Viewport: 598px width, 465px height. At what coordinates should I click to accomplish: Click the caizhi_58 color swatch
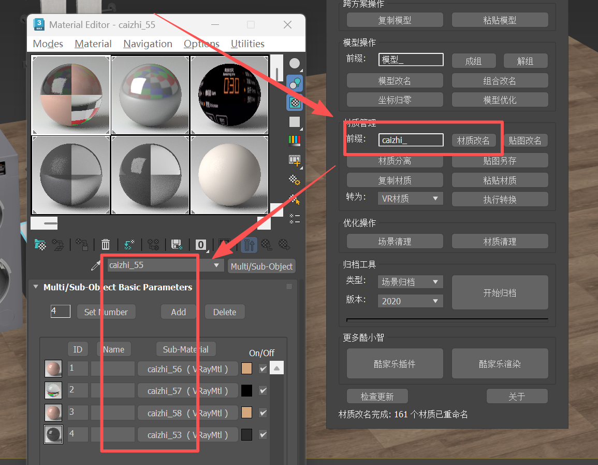point(247,413)
